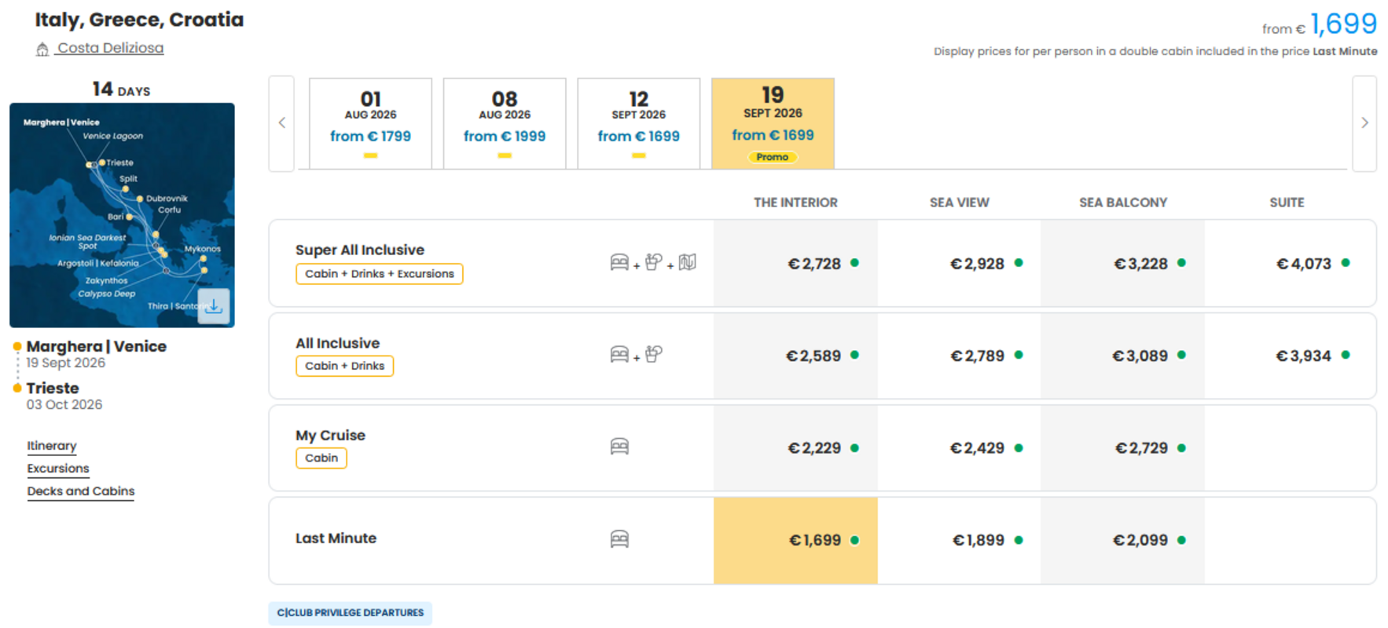The width and height of the screenshot is (1388, 628).
Task: Open the Costa Deliziosa ship link
Action: (110, 48)
